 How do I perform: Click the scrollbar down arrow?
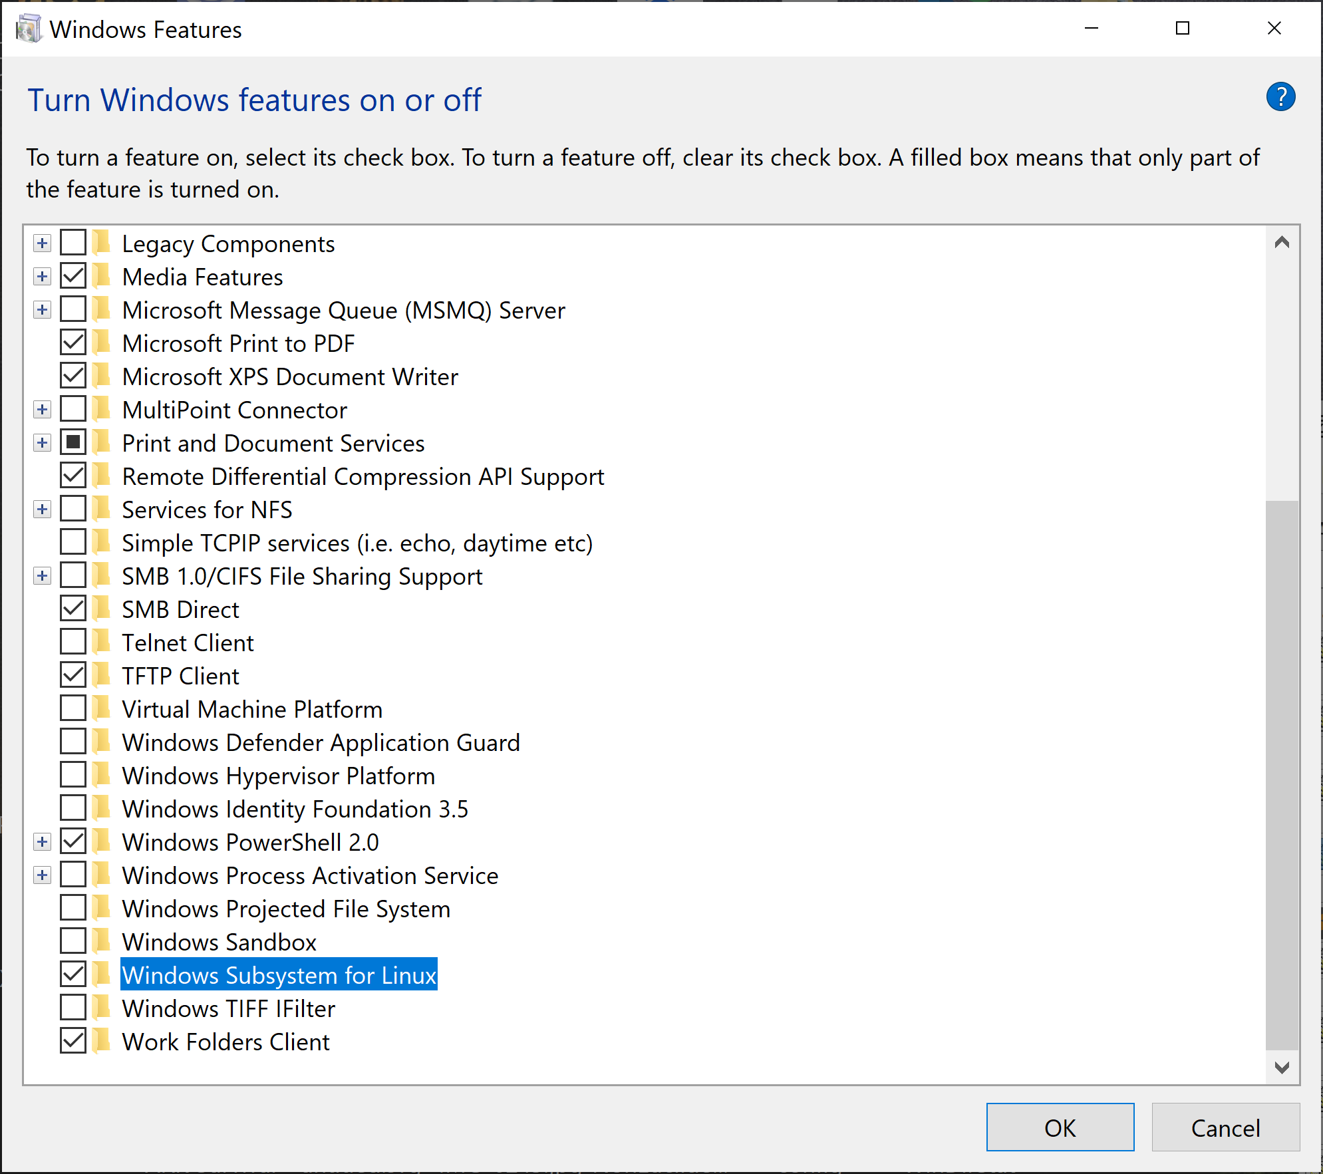(1282, 1067)
